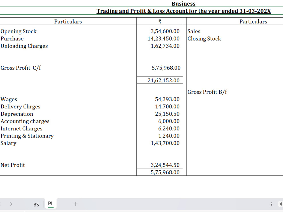Select the PL sheet tab
283x212 pixels.
(x=51, y=204)
